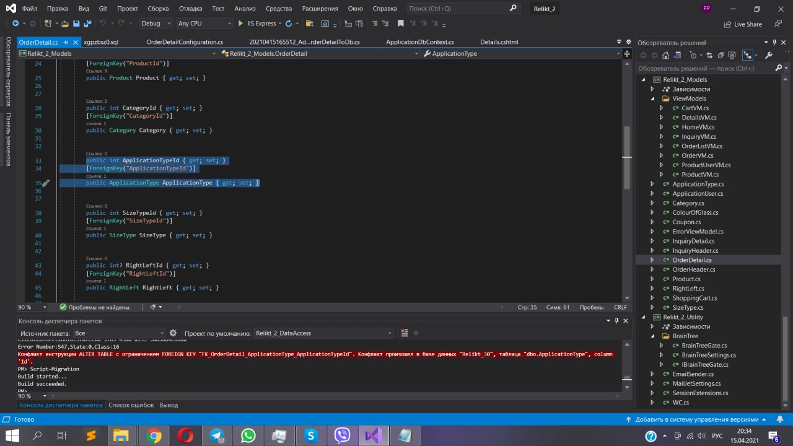Click the Navigate Backward toolbar arrow

tap(15, 24)
